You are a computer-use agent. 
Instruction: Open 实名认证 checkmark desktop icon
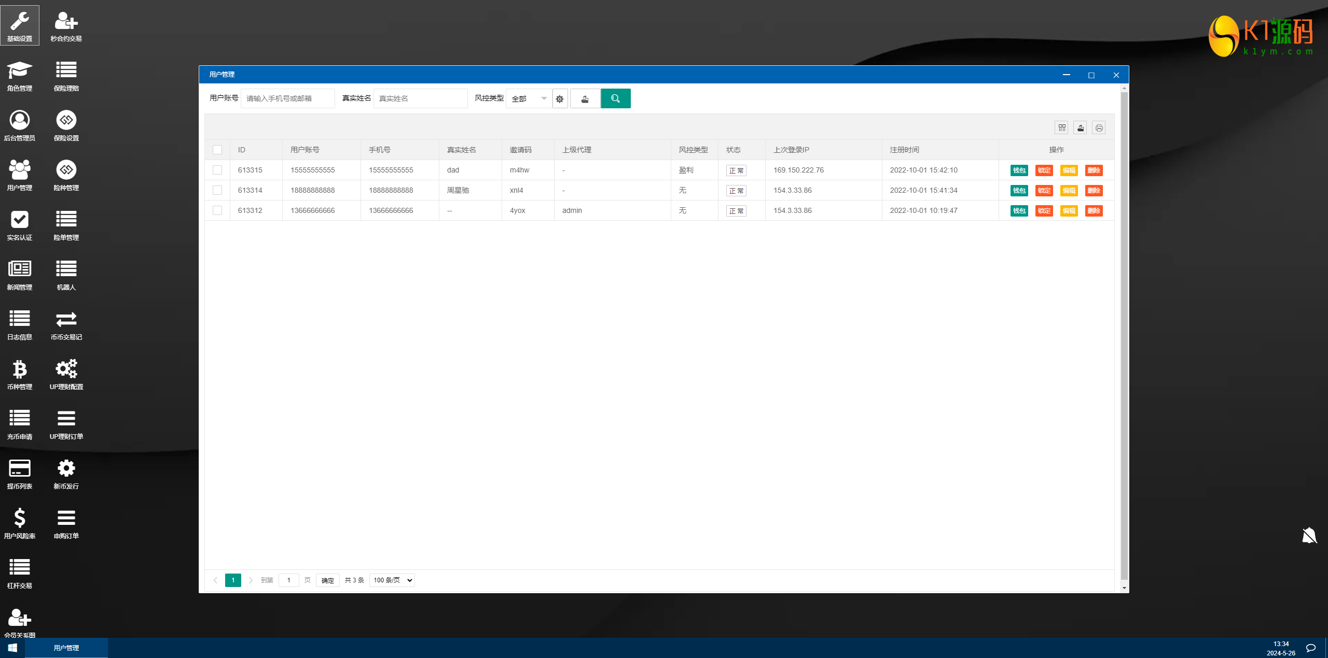[x=20, y=220]
